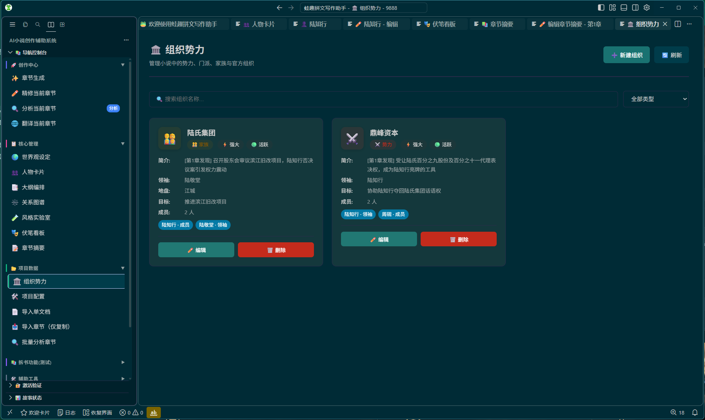Screen dimensions: 705x420
Task: Split the editor with the split icon
Action: pyautogui.click(x=678, y=24)
